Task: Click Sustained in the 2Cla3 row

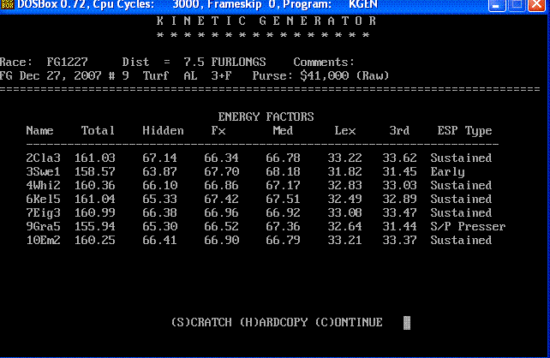Action: (461, 158)
